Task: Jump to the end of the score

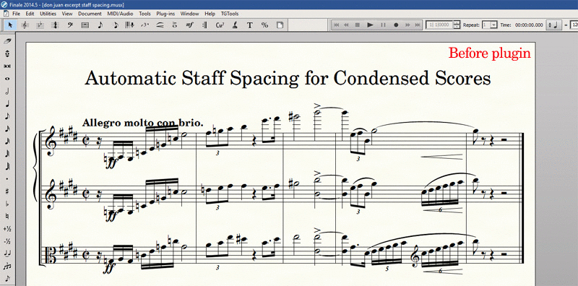Action: coord(418,25)
